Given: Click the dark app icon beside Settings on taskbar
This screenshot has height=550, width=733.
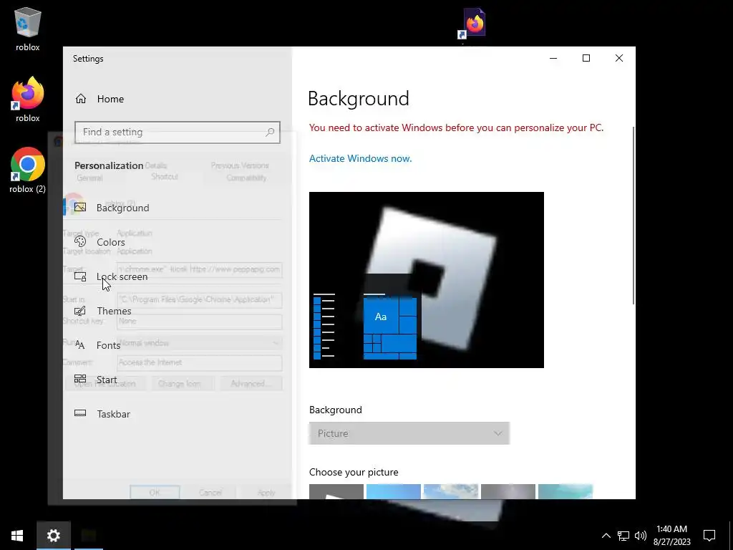Looking at the screenshot, I should click(88, 536).
